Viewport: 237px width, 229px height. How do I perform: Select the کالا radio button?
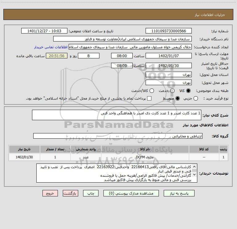click(x=188, y=91)
